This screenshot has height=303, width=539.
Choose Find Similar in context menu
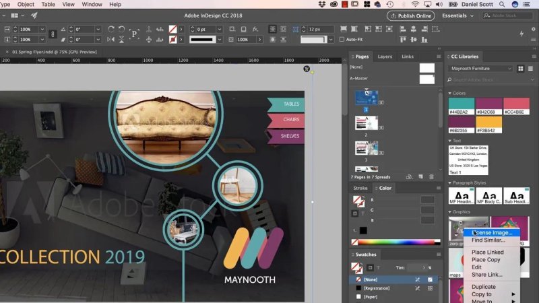click(x=491, y=240)
